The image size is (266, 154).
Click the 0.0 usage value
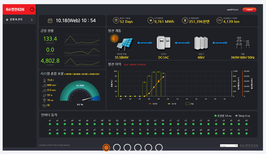coord(50,50)
